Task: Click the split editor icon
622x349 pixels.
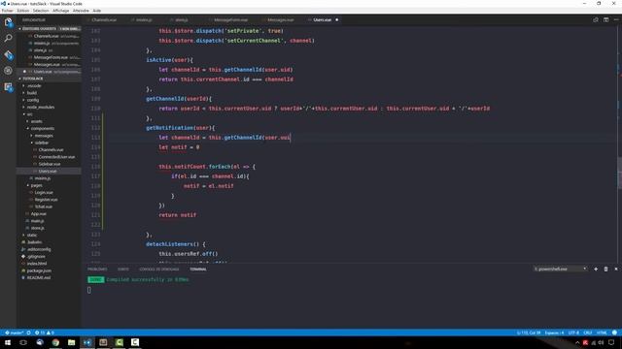Action: tap(605, 19)
